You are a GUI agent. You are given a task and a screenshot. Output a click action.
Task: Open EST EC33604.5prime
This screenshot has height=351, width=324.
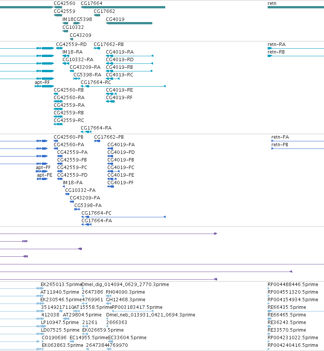point(127,338)
